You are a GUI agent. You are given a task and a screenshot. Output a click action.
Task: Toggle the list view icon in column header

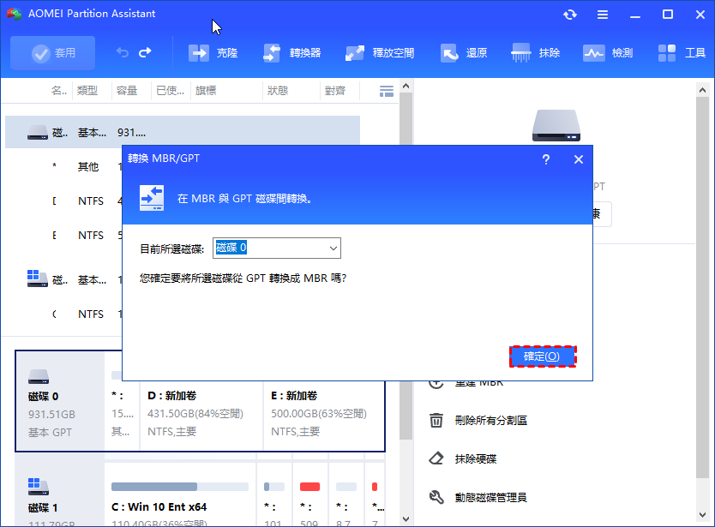[387, 91]
